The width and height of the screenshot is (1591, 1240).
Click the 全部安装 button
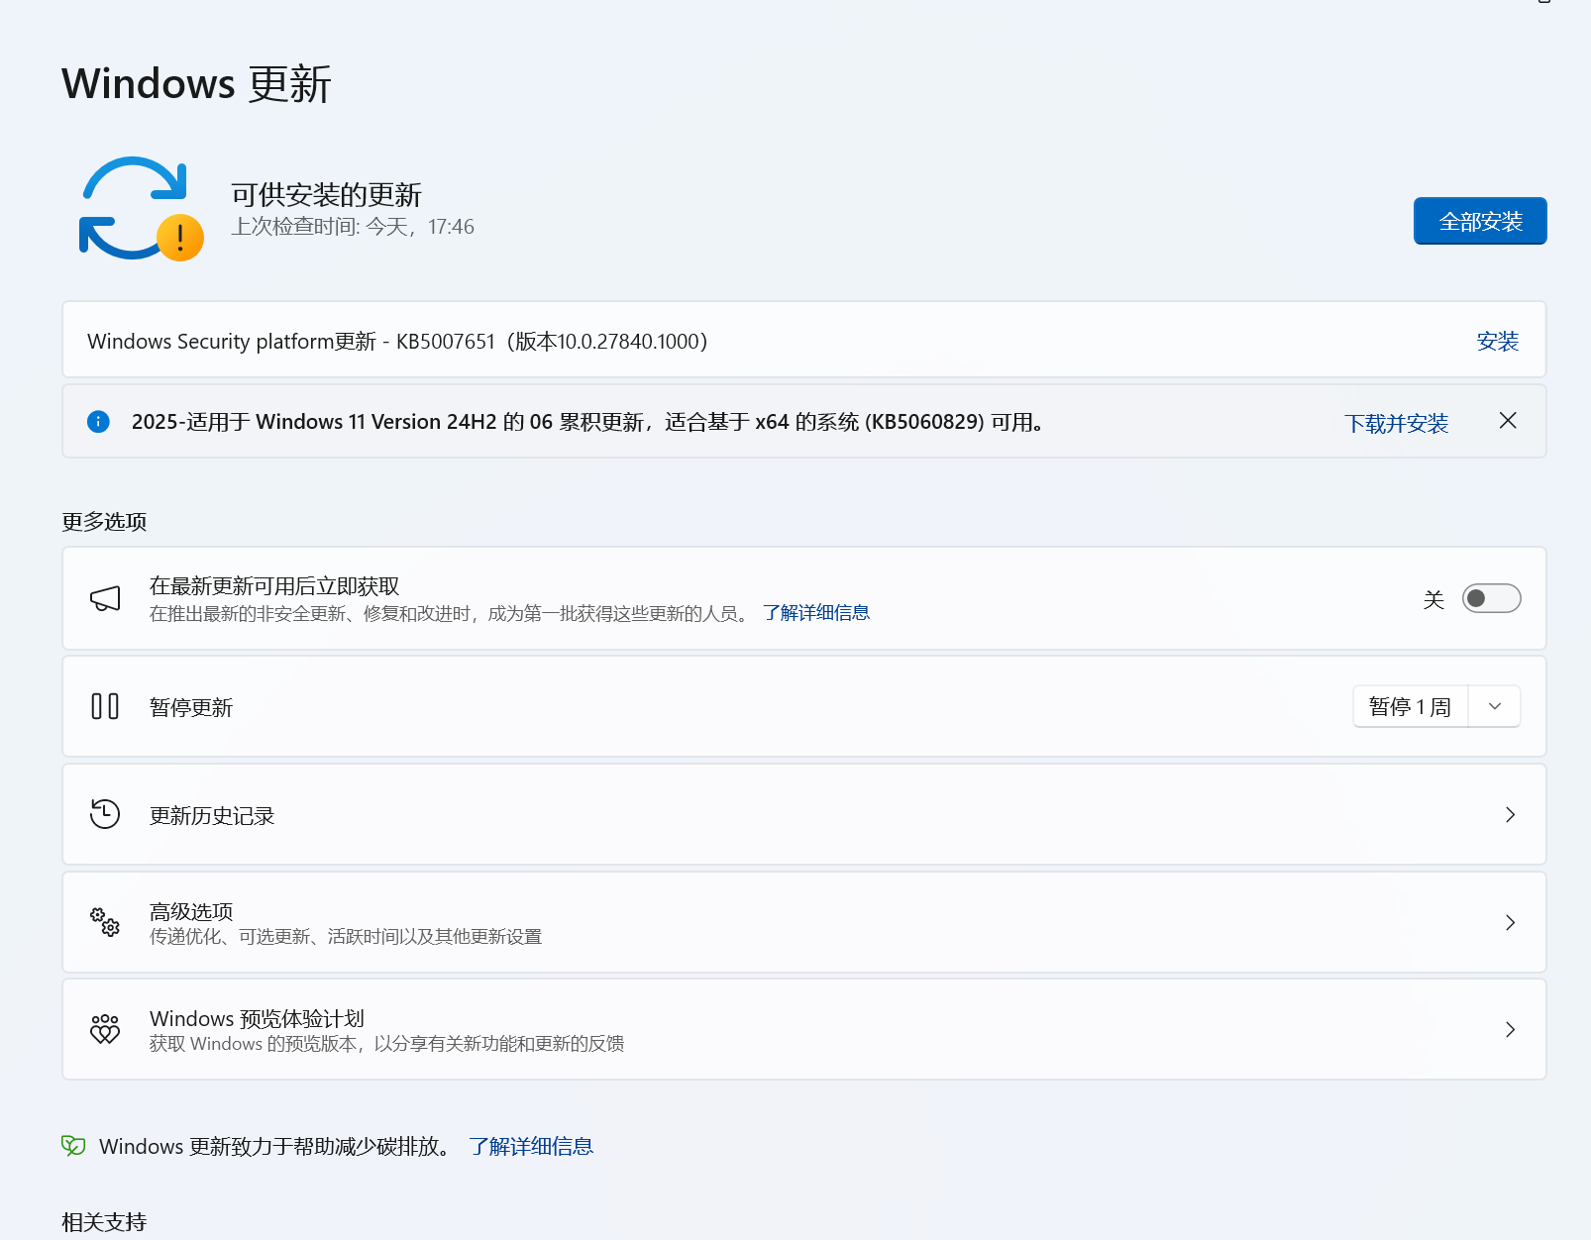[x=1479, y=221]
